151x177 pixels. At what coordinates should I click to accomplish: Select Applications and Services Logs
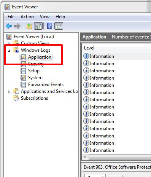49,91
